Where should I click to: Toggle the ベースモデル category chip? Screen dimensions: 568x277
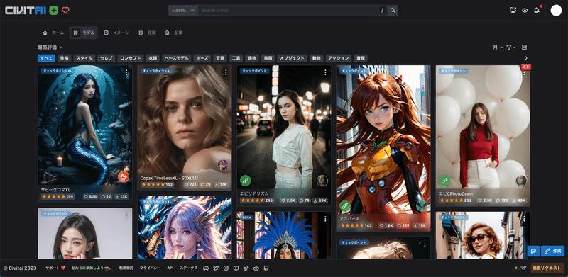coord(176,58)
